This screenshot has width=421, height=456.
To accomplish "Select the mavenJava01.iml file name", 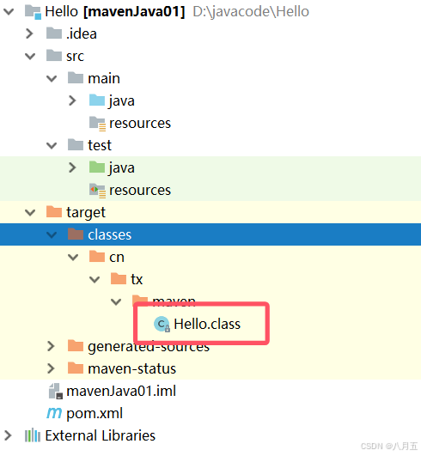I will click(x=121, y=391).
